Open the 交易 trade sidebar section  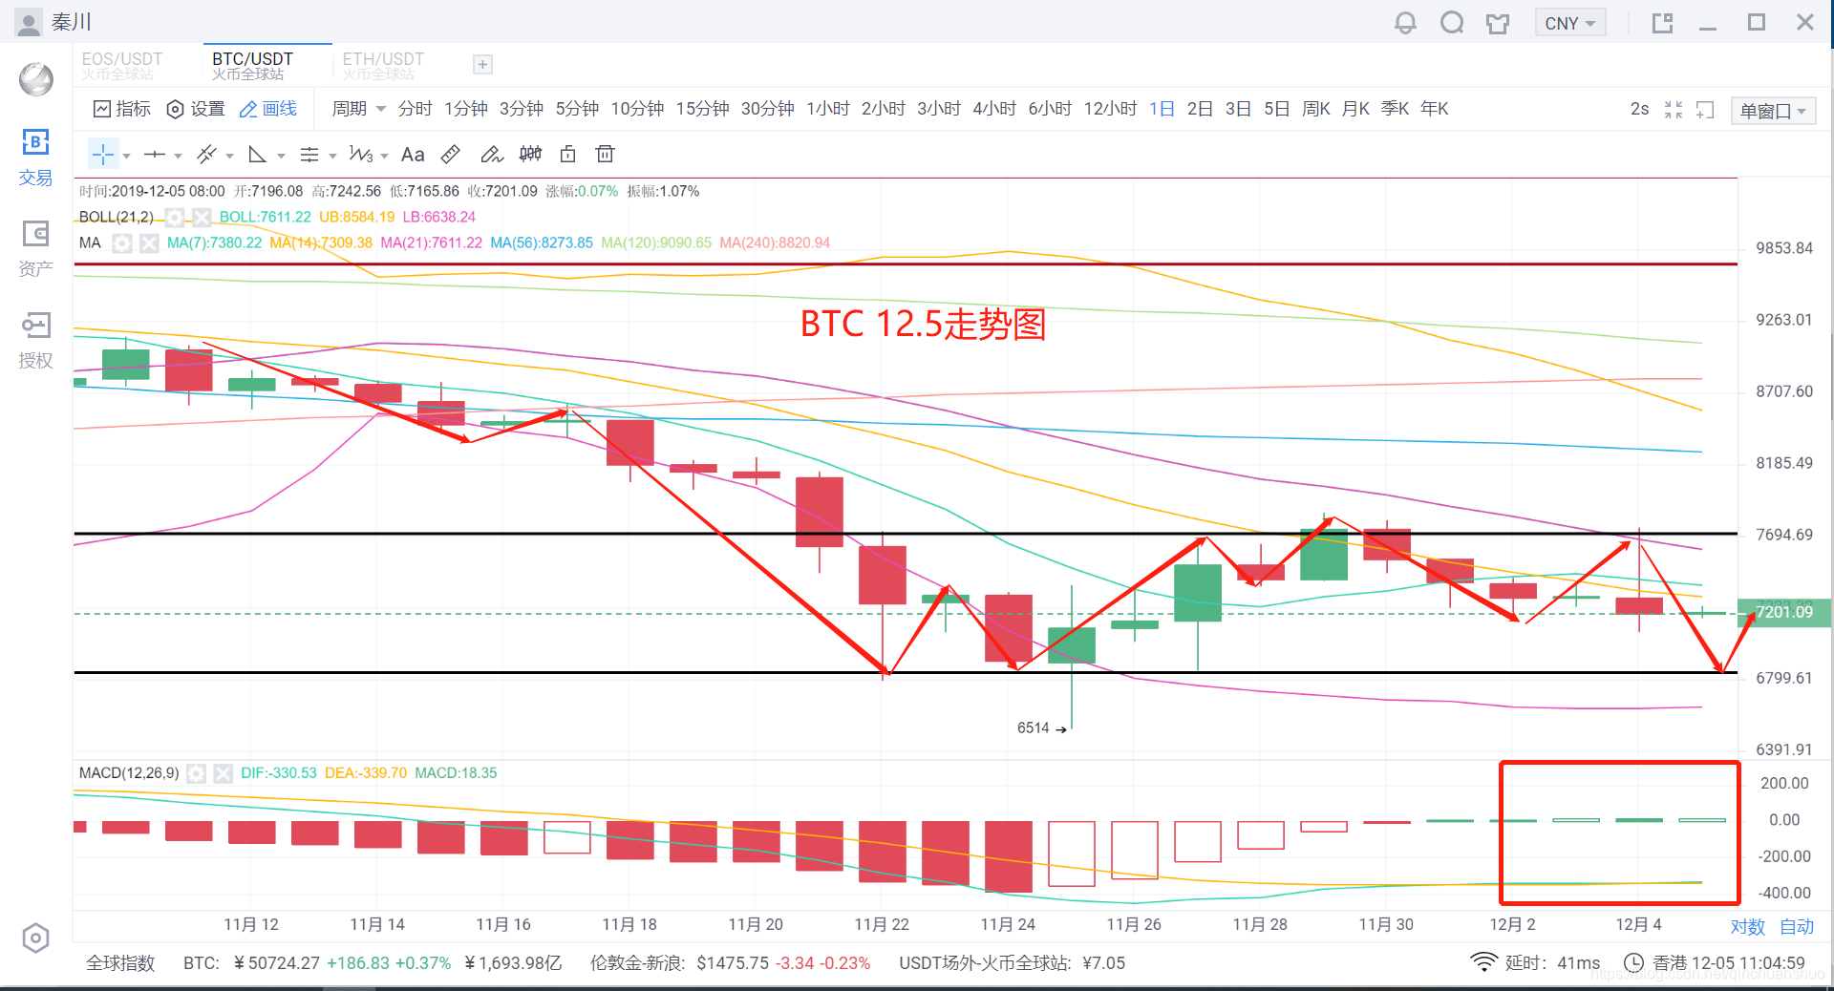click(35, 158)
